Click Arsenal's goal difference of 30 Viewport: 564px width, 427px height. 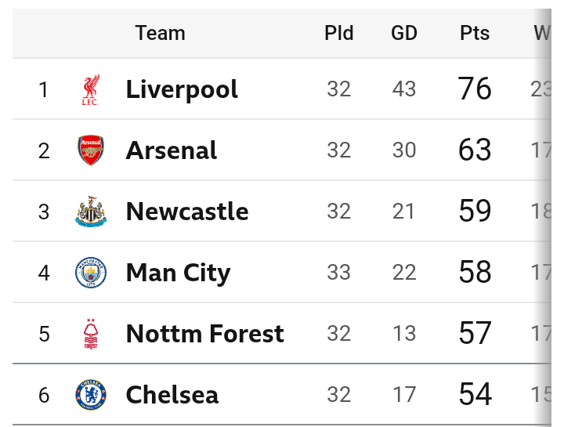[404, 150]
